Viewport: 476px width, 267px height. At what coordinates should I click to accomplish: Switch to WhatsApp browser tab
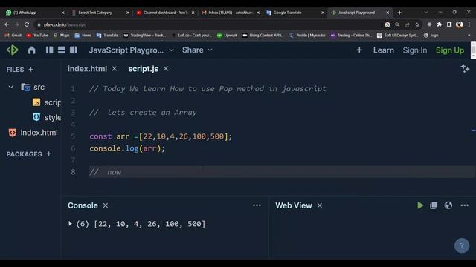tap(35, 13)
